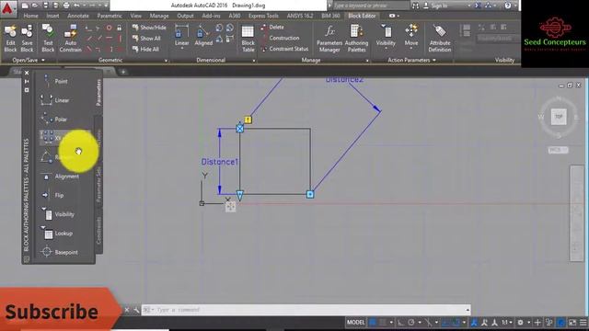
Task: Click the Distance1 parameter label
Action: coord(220,162)
